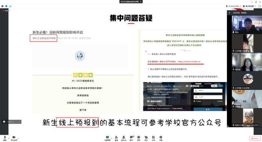The image size is (262, 142).
Task: Stop video with the camera icon
Action: pyautogui.click(x=14, y=137)
